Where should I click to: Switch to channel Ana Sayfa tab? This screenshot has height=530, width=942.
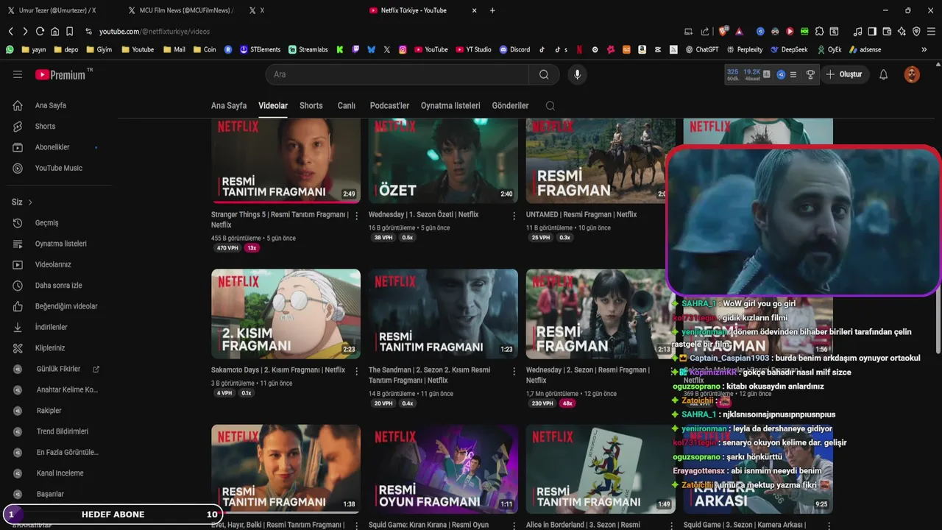tap(229, 106)
